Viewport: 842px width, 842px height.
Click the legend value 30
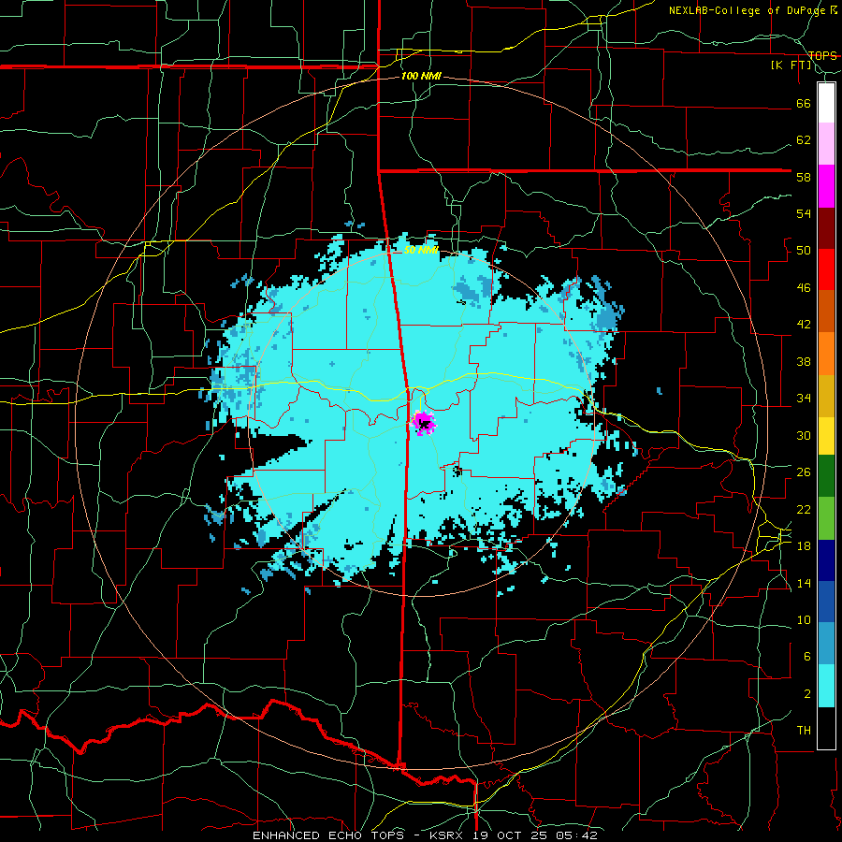click(x=804, y=435)
